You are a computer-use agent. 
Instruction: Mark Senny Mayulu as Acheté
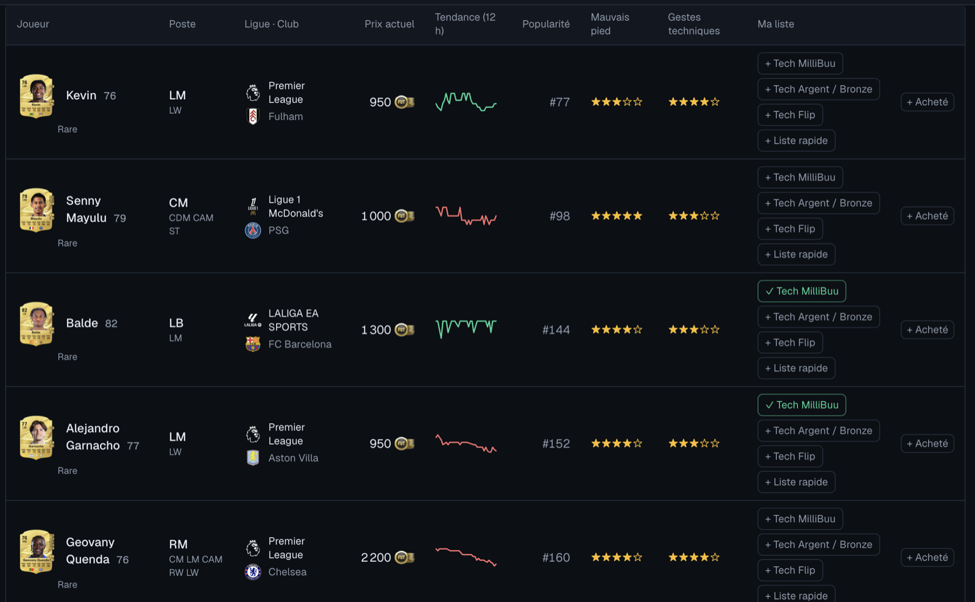[927, 216]
